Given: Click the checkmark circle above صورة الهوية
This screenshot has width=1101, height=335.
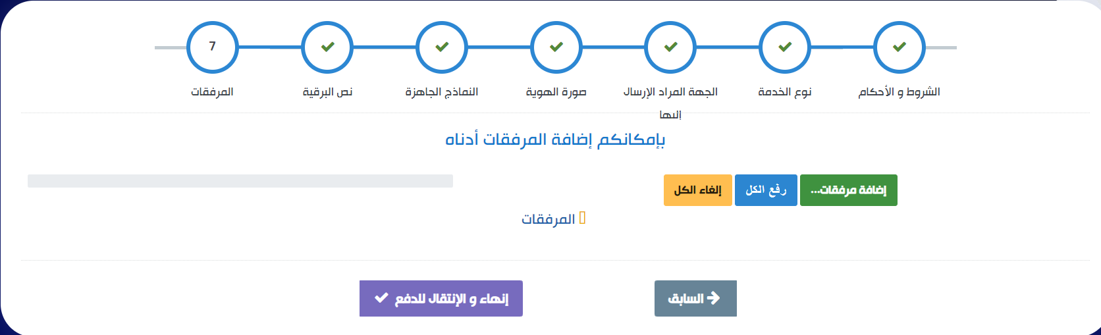Looking at the screenshot, I should point(556,47).
